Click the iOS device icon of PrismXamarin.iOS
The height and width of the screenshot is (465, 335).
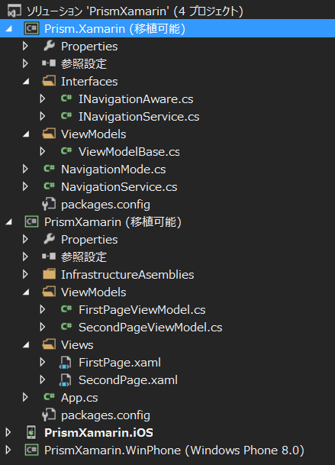(x=31, y=432)
